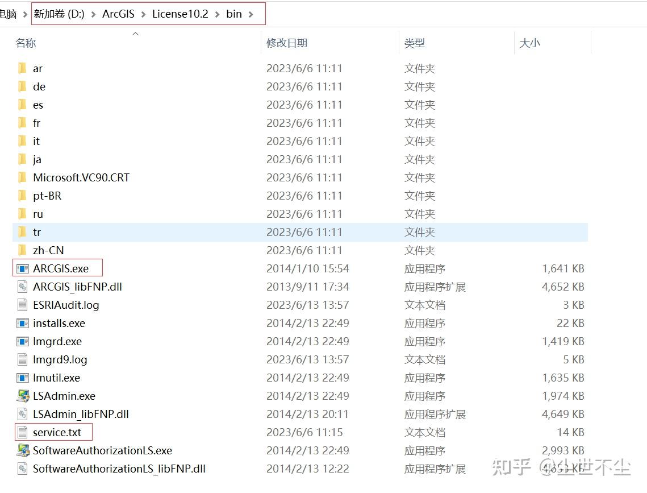
Task: Select the ESRIAudit.log file name
Action: 66,305
